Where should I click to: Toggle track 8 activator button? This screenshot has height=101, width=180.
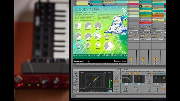tap(155, 59)
